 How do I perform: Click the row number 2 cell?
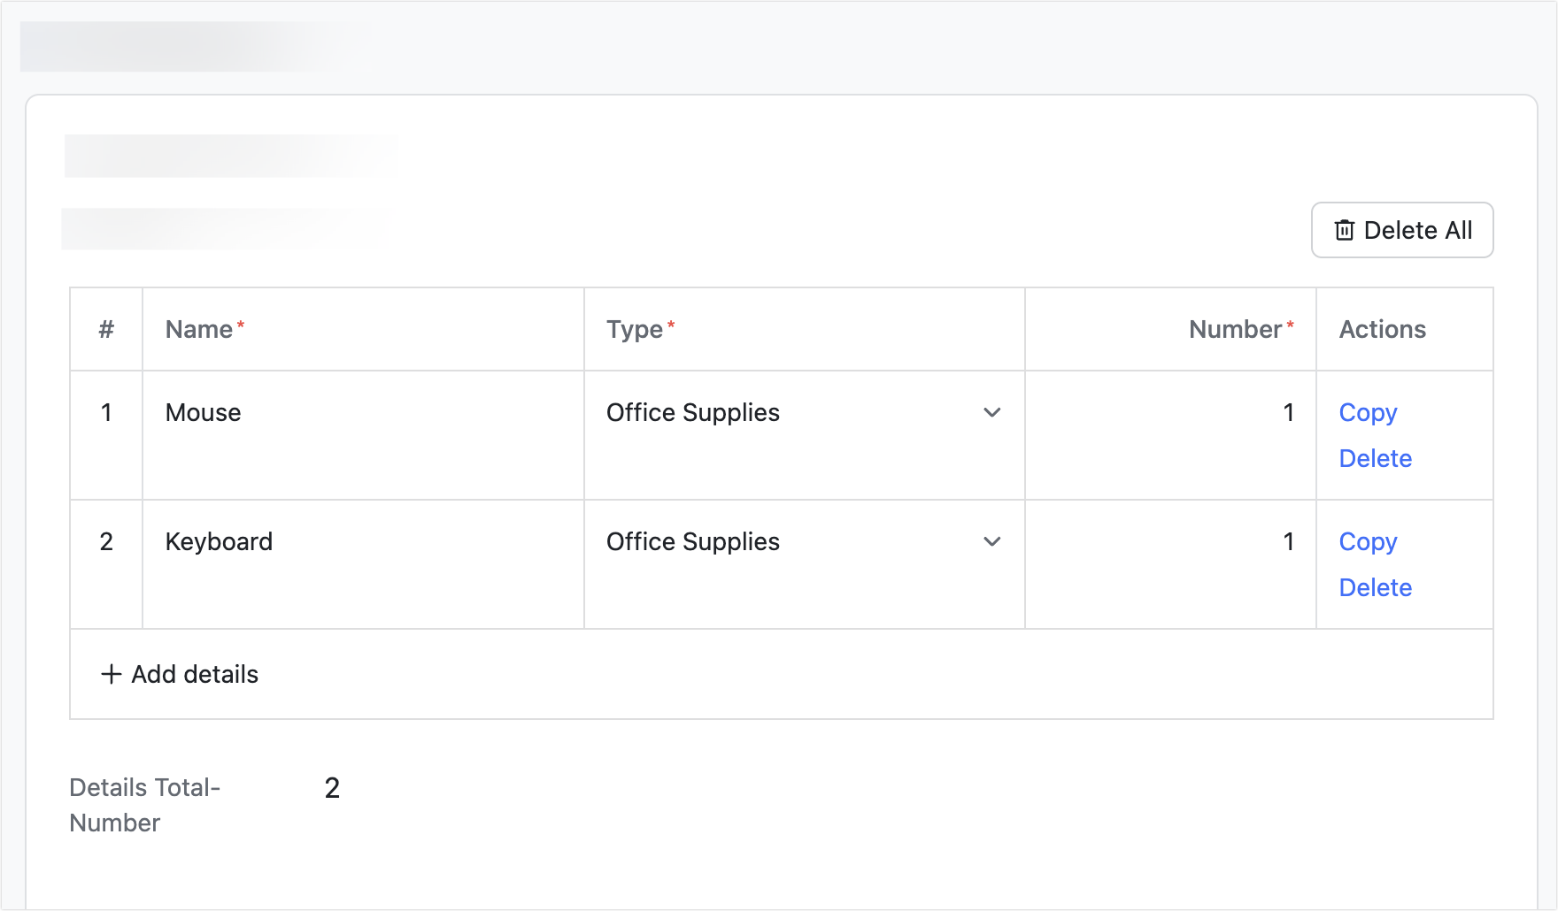pos(105,541)
